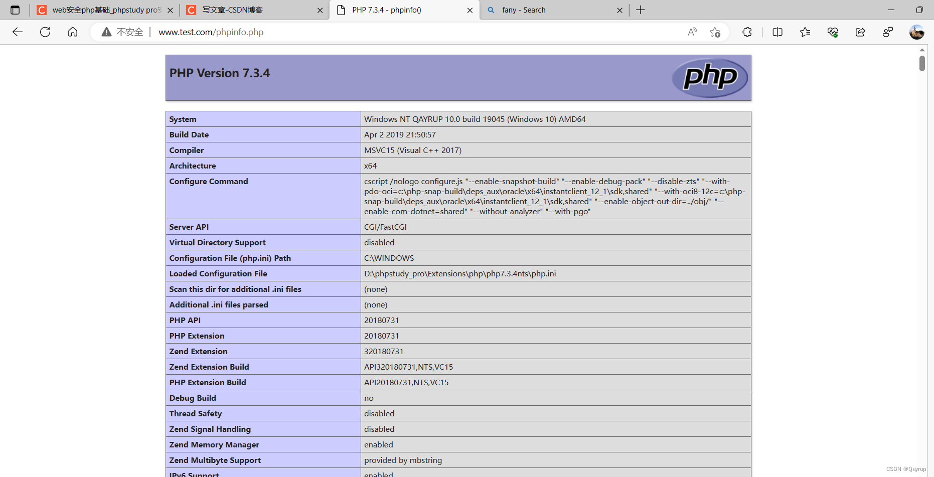934x477 pixels.
Task: Click the Zend Extension value 320180731
Action: click(x=384, y=352)
